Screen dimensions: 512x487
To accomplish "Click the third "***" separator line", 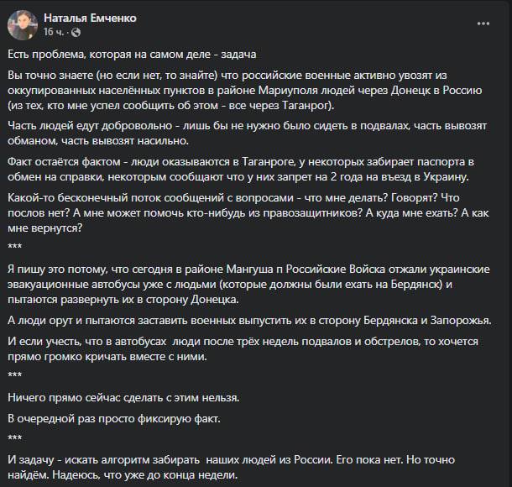I will pos(13,437).
